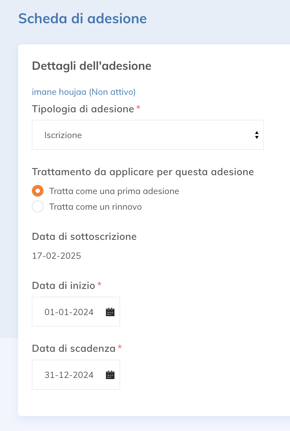
Task: Open the calendar picker for Data di scadenza
Action: click(110, 375)
